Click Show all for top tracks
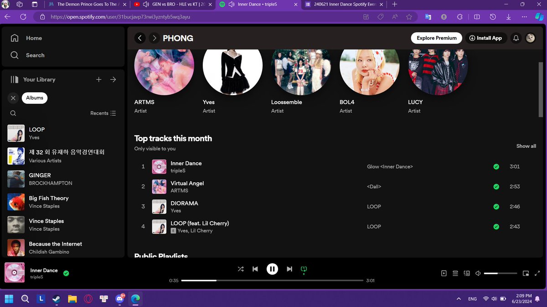Screen dimensions: 547x307 pyautogui.click(x=526, y=146)
